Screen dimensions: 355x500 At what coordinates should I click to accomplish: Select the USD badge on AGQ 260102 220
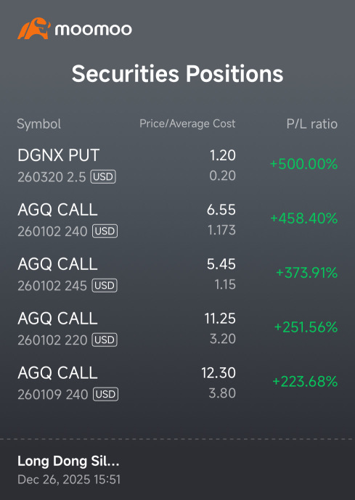coord(105,340)
